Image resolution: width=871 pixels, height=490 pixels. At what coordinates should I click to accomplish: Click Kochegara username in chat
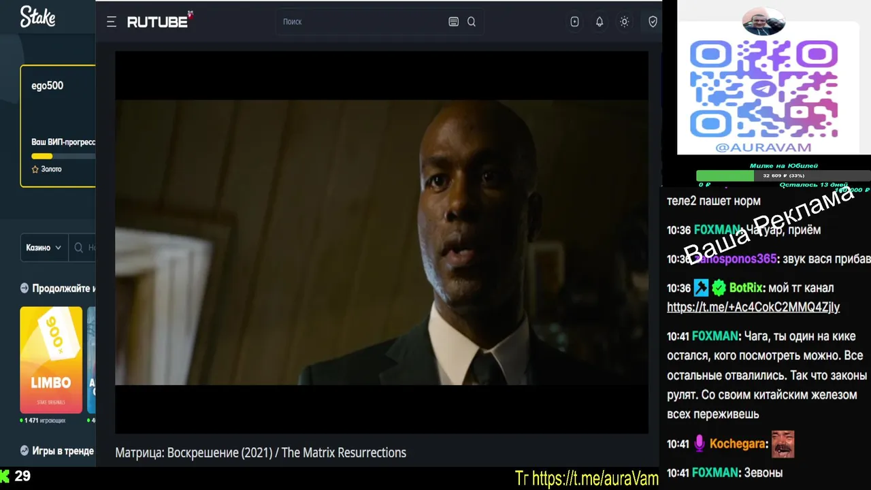click(737, 444)
